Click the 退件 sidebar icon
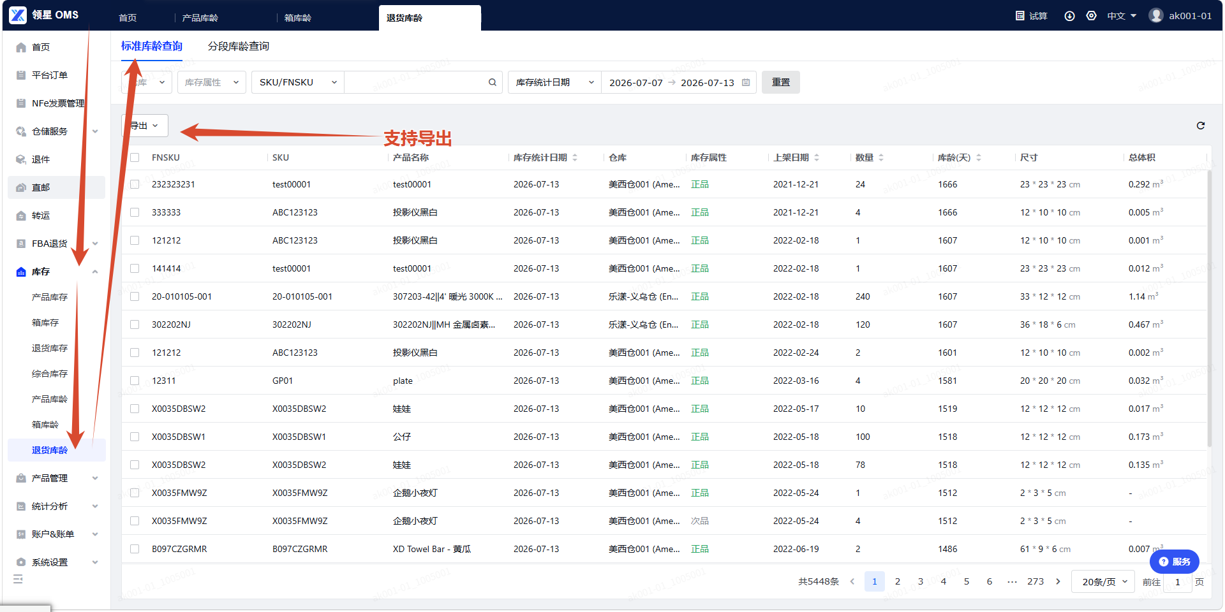This screenshot has width=1225, height=612. click(x=21, y=159)
